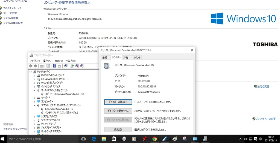
Task: Launch Google Chrome from taskbar
Action: click(x=154, y=139)
